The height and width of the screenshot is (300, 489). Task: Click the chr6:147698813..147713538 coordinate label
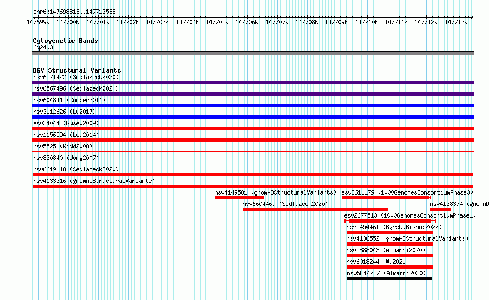coord(74,12)
